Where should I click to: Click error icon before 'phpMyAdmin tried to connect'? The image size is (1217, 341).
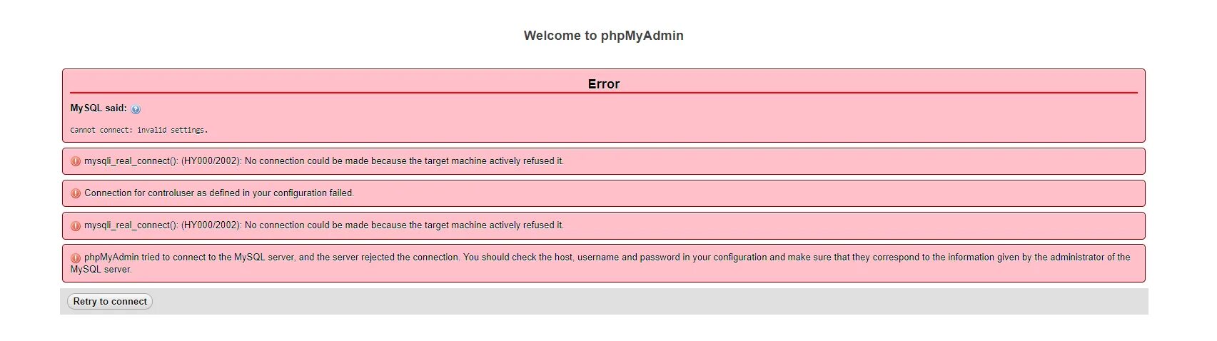76,258
